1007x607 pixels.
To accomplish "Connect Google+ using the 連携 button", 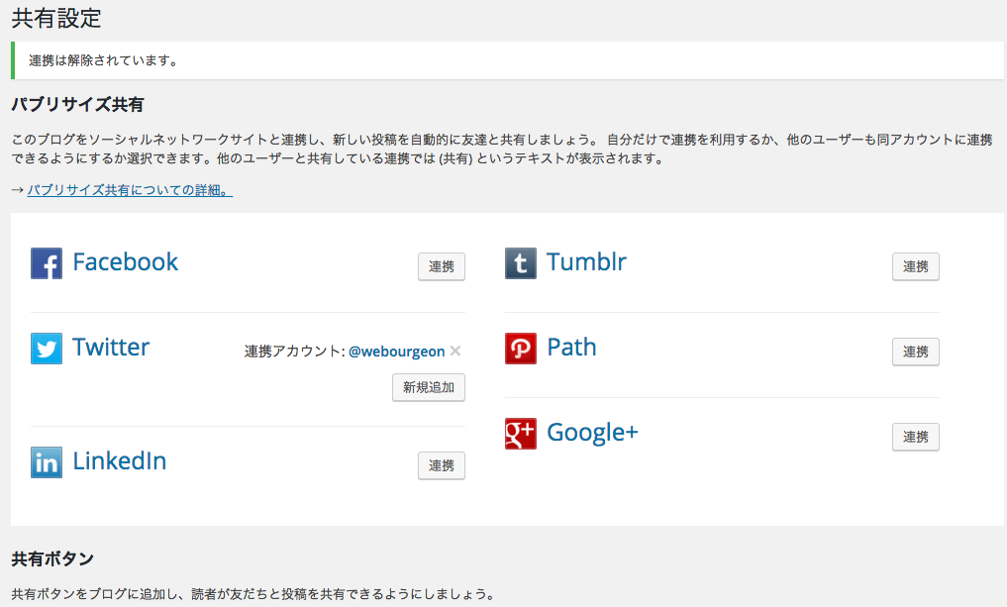I will [x=915, y=437].
